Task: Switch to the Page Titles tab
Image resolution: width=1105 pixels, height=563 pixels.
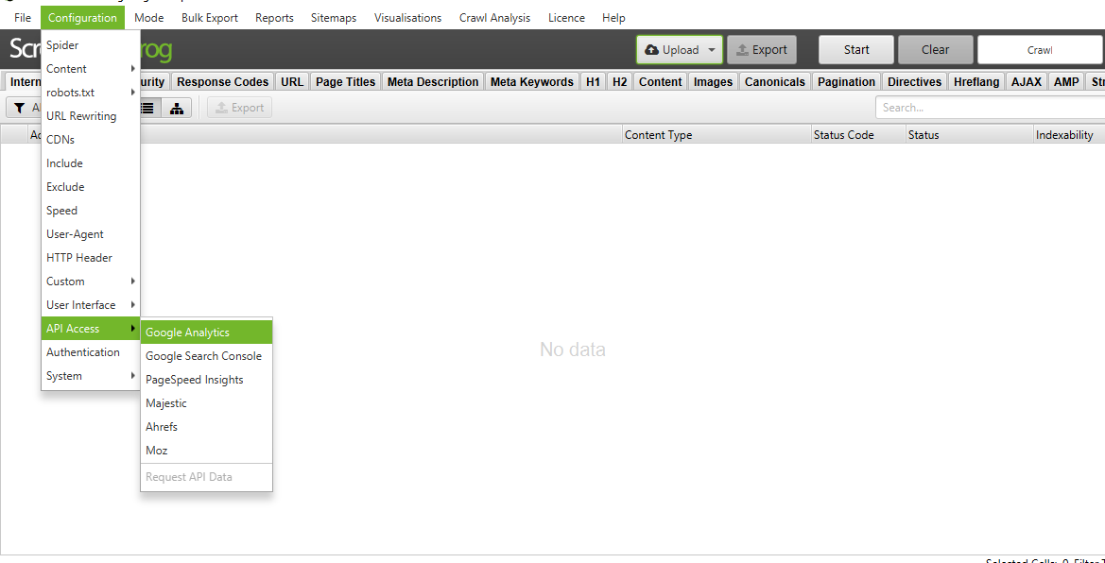Action: (x=345, y=82)
